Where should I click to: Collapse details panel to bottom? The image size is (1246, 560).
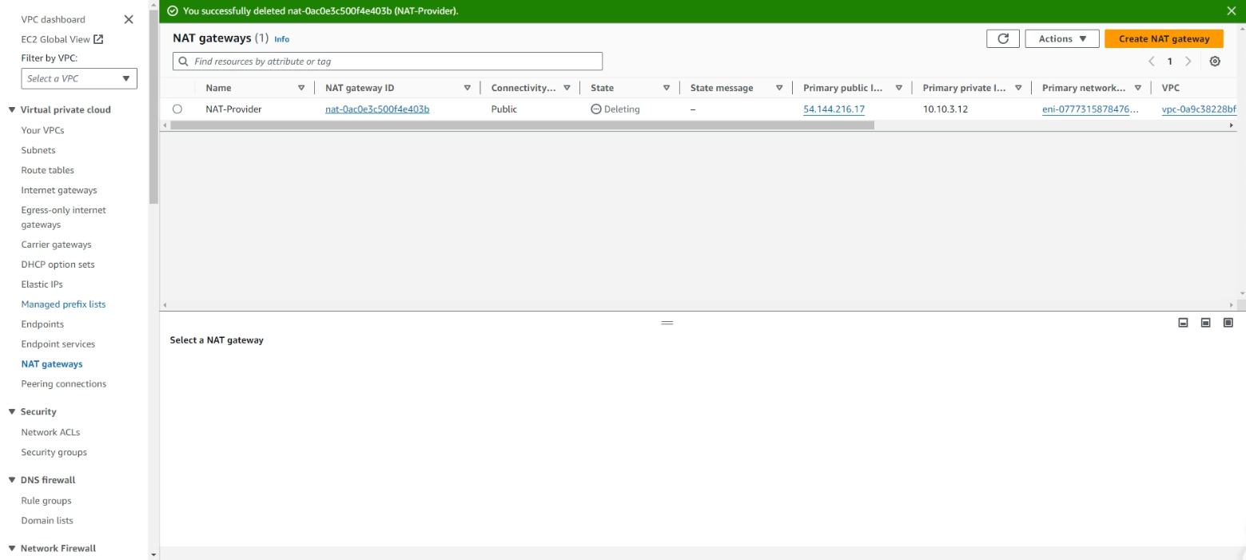point(1183,323)
